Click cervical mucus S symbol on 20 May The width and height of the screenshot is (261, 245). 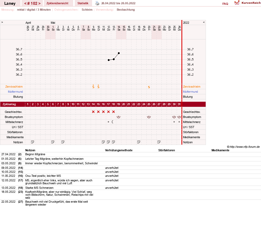149,87
